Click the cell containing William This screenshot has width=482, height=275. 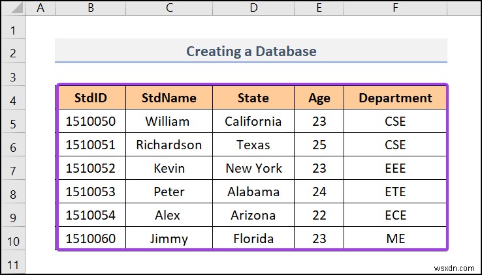pyautogui.click(x=167, y=121)
